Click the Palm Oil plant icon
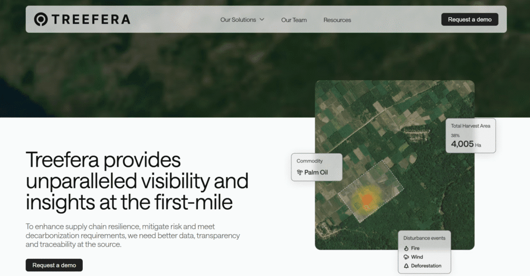530x276 pixels. 300,172
